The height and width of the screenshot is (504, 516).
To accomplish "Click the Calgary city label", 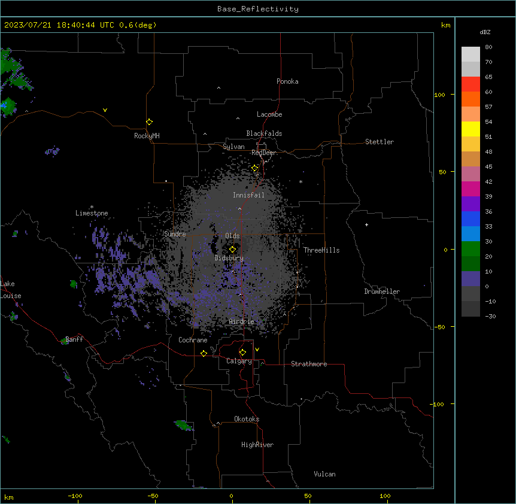I will (239, 361).
